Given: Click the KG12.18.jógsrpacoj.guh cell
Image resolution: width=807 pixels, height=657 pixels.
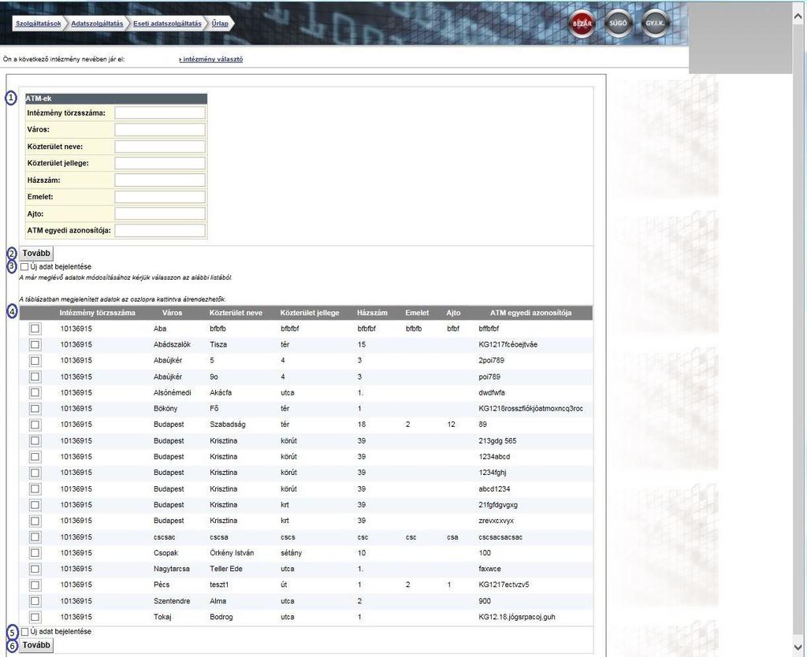Looking at the screenshot, I should [517, 617].
